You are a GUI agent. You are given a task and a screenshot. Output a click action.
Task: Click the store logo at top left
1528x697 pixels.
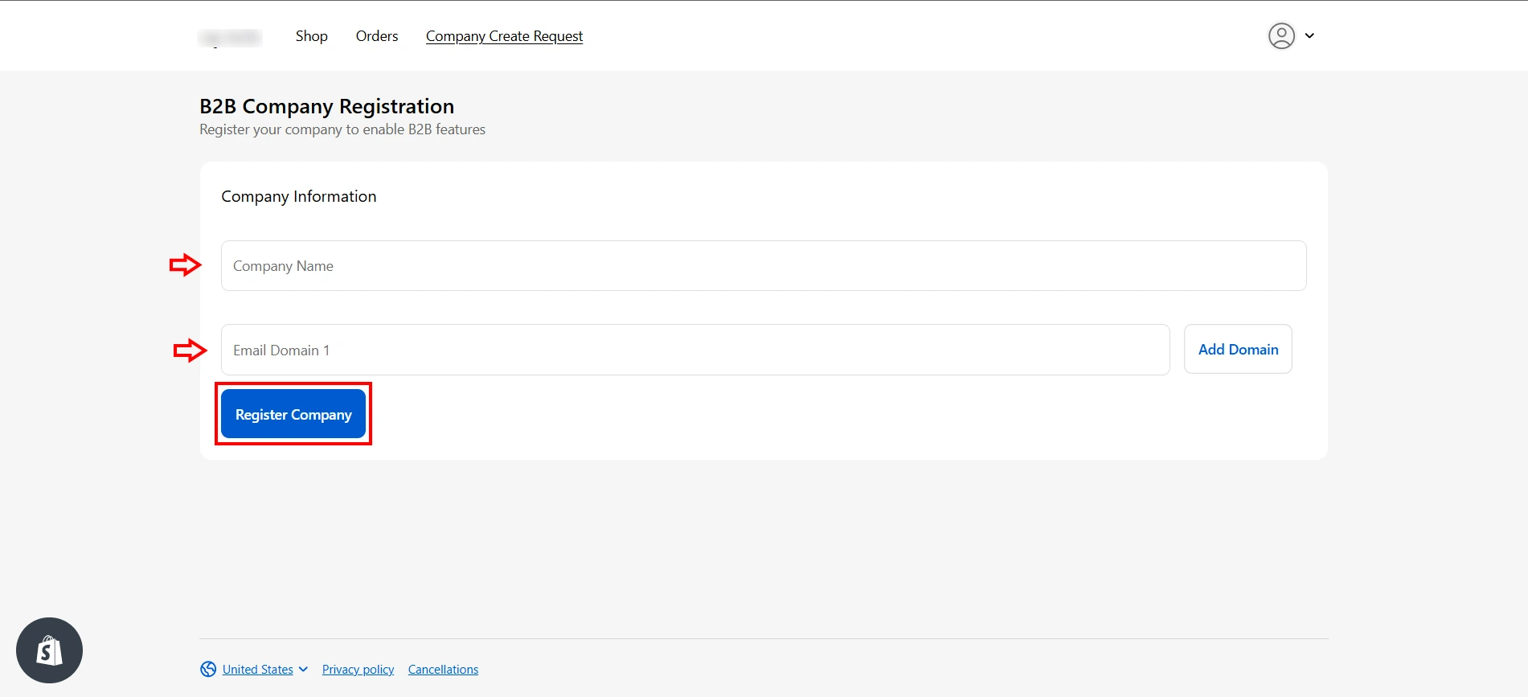pos(230,37)
